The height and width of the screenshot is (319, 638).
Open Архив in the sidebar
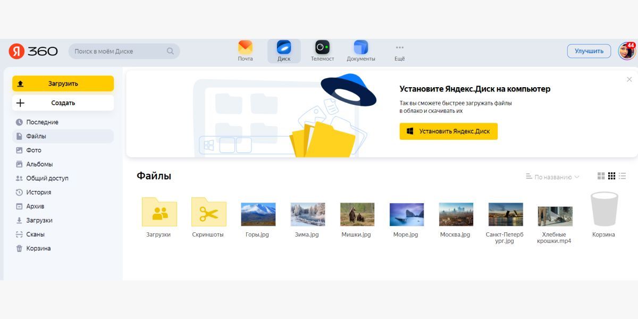(x=63, y=206)
